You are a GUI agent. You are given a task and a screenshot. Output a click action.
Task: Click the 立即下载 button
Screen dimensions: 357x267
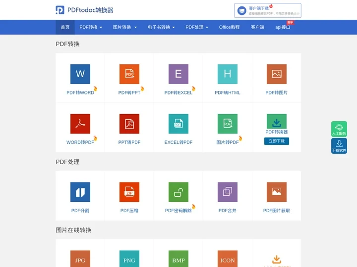tap(277, 141)
